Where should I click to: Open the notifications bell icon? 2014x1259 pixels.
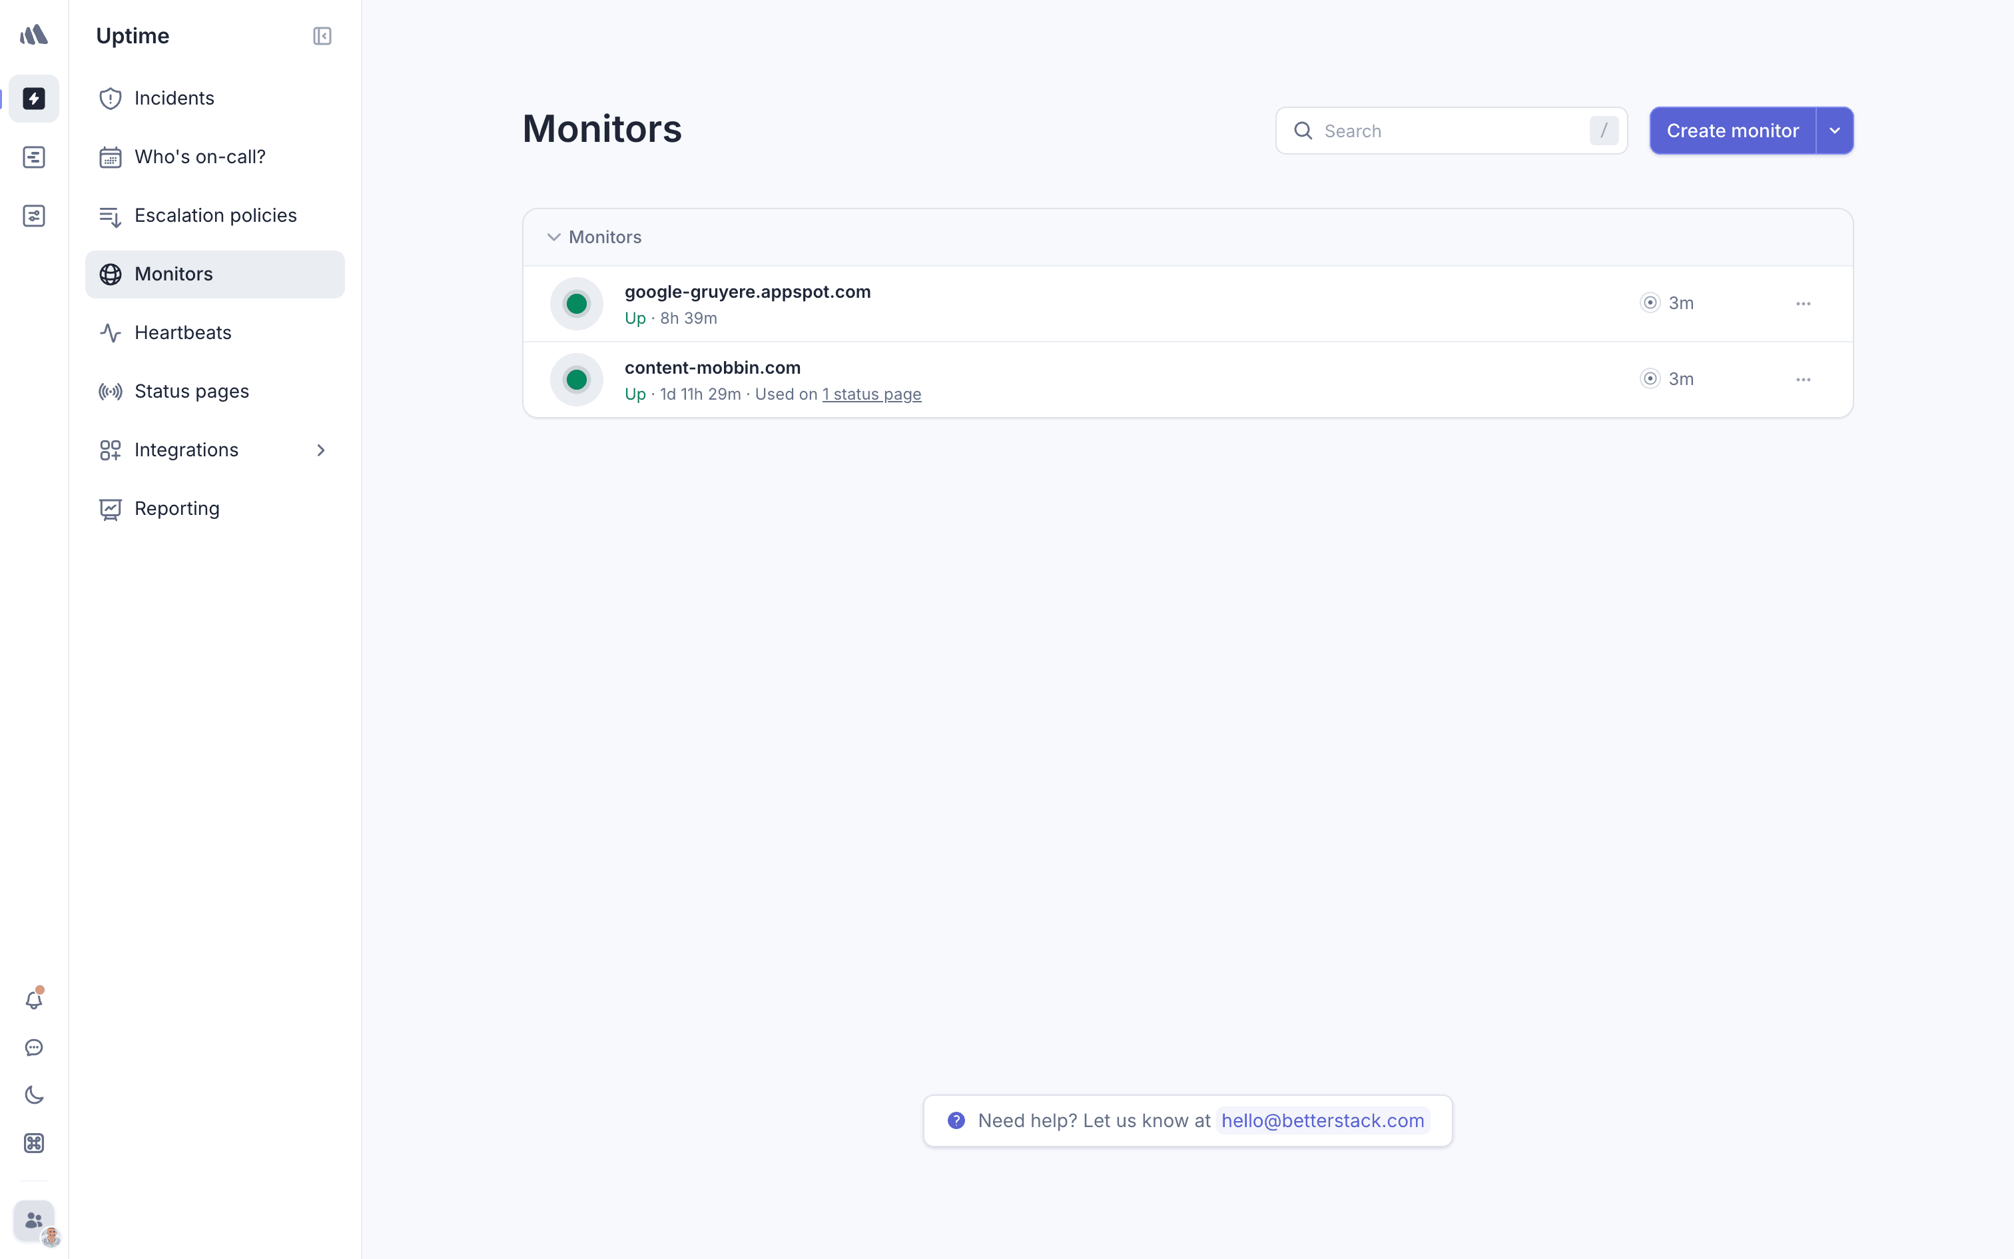(x=34, y=999)
